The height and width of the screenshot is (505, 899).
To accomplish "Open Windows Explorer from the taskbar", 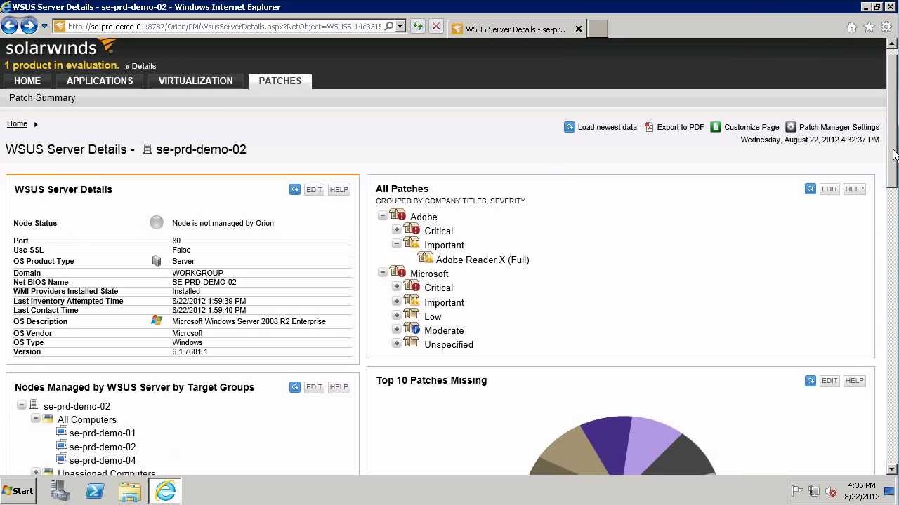I will (130, 491).
